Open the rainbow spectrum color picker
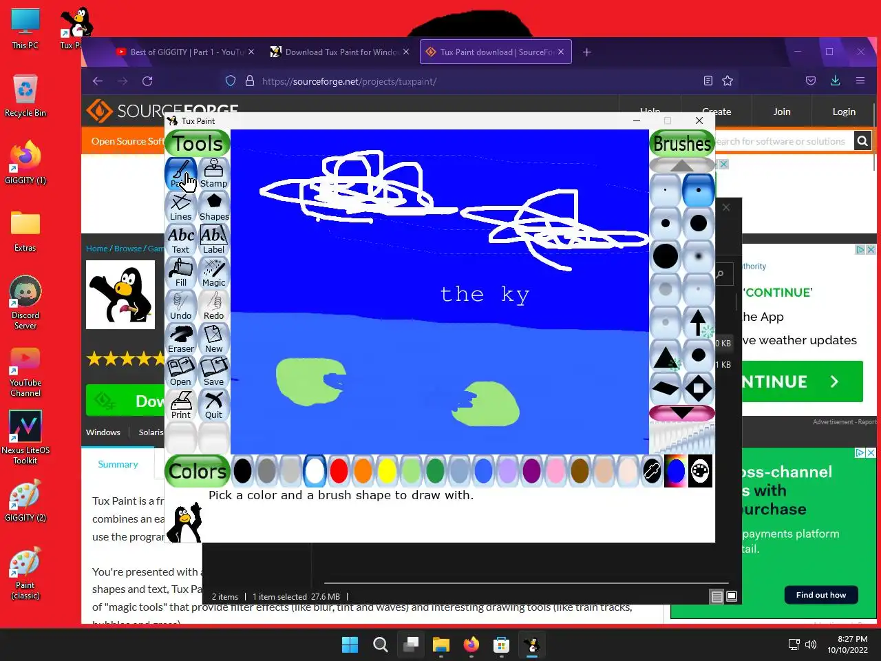881x661 pixels. [676, 471]
